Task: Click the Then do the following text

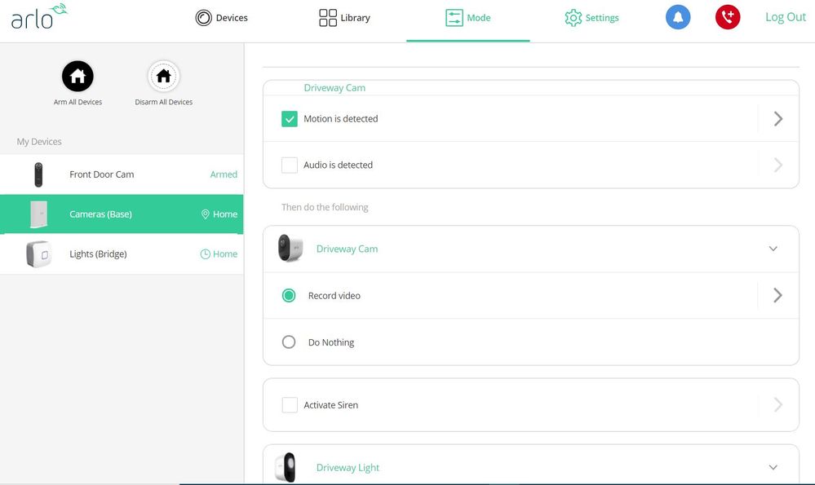Action: [325, 207]
